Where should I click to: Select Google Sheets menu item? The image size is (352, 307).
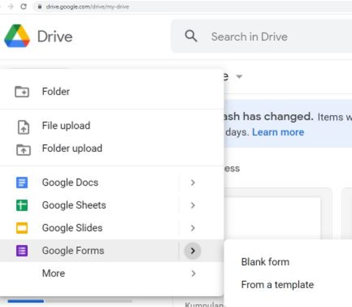[112, 205]
